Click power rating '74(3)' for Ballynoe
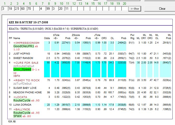The height and width of the screenshot is (125, 175). [131, 109]
